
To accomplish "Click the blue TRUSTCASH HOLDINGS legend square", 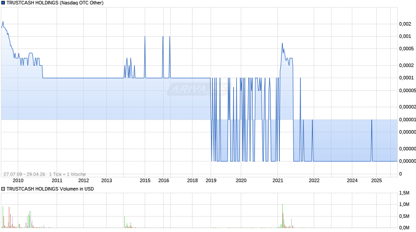I will pos(3,3).
